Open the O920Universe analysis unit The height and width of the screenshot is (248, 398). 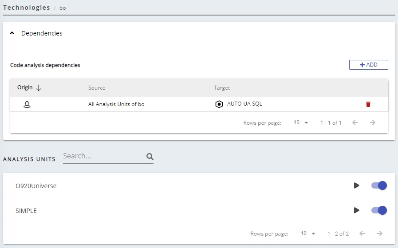36,186
